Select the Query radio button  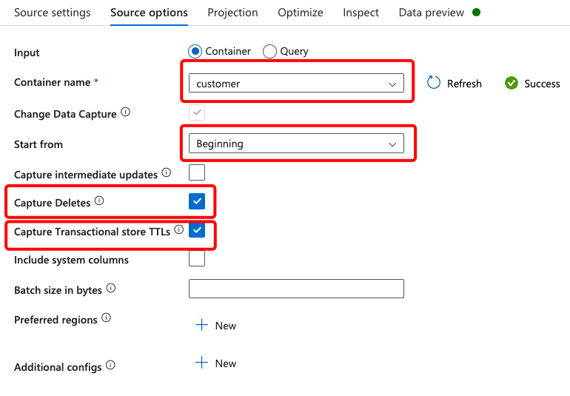click(269, 51)
